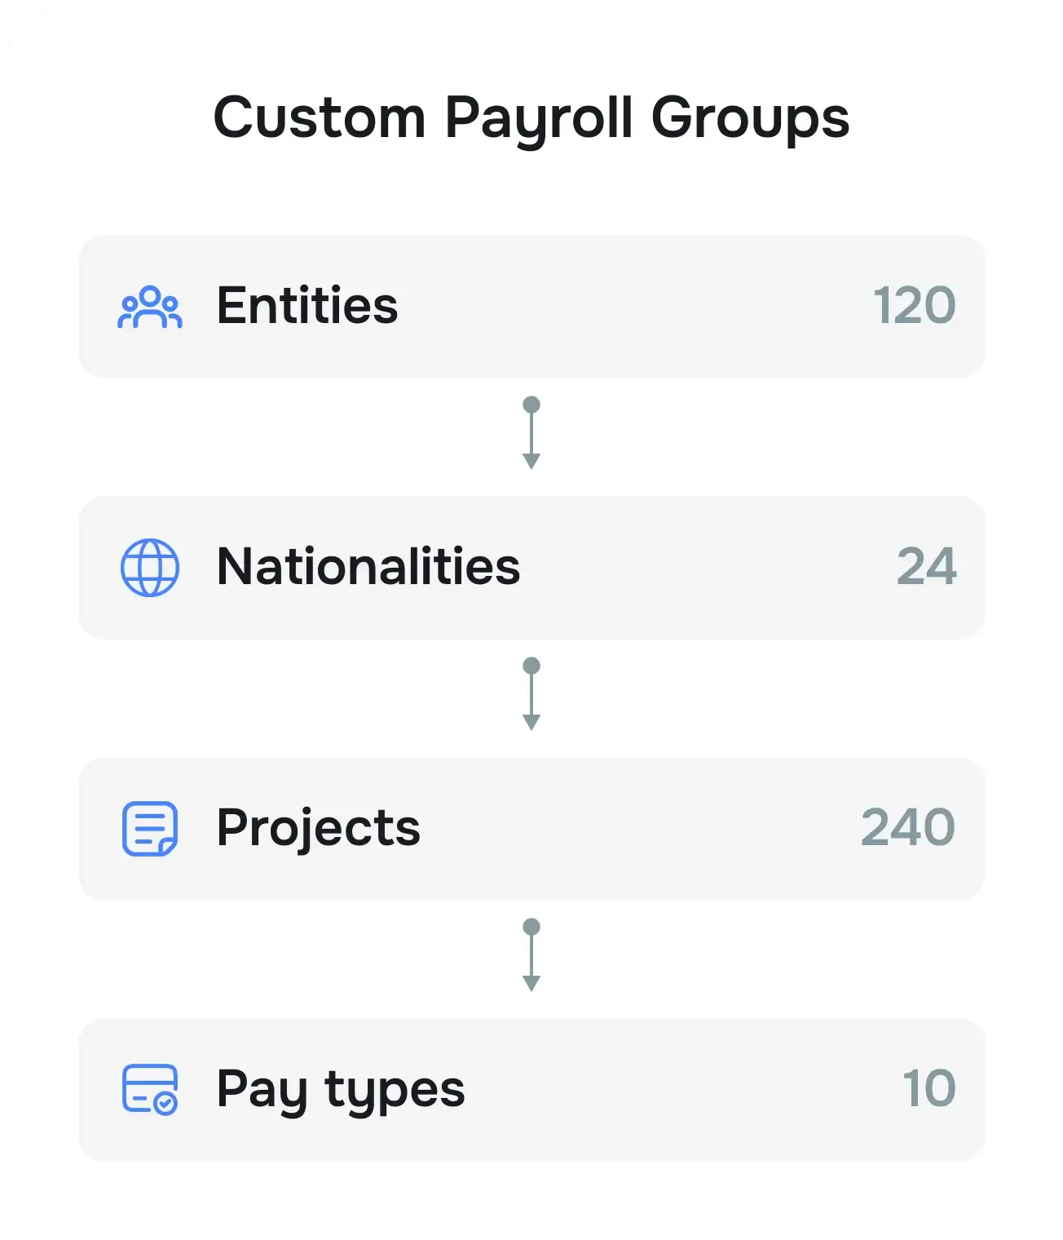This screenshot has height=1240, width=1063.
Task: Click the Nationalities count 24
Action: (x=927, y=567)
